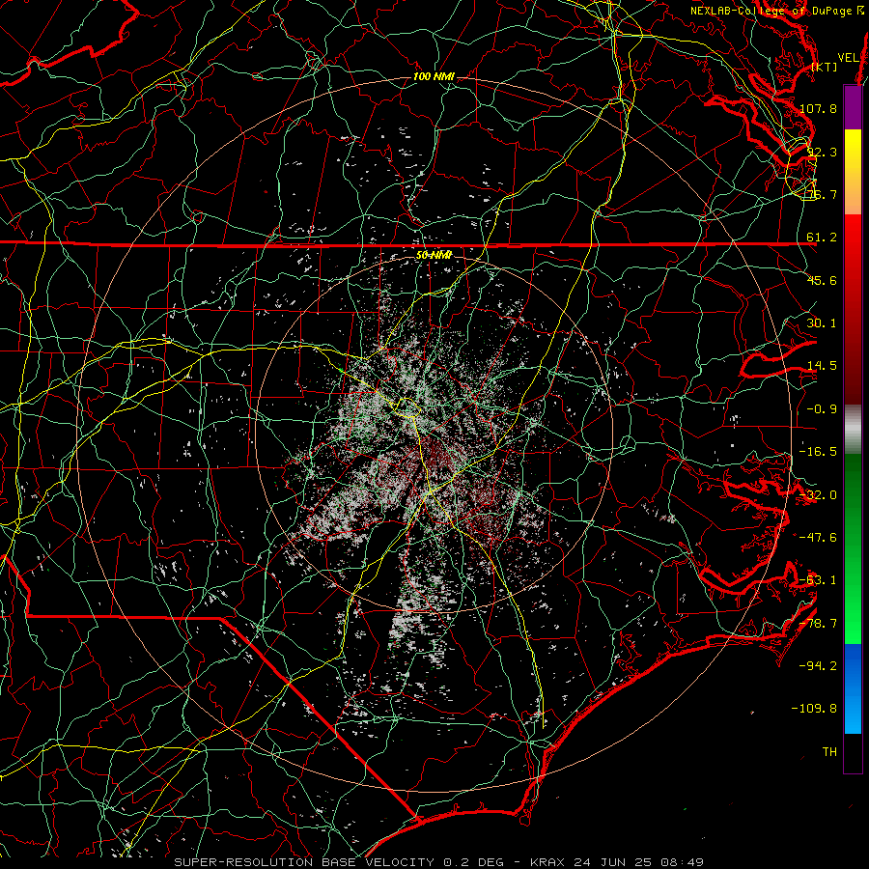The height and width of the screenshot is (869, 869).
Task: Click the SUPER-RESOLUTION BASE VELOCITY product title
Action: (x=306, y=862)
